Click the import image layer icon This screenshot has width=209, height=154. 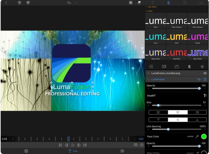click(177, 67)
